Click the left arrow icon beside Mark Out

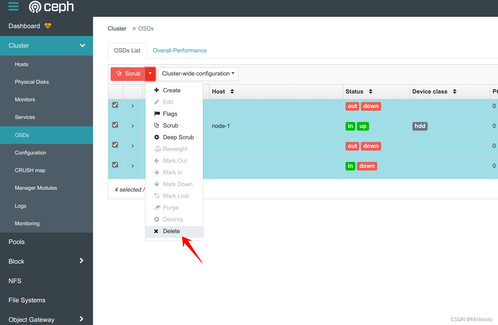[x=157, y=161]
